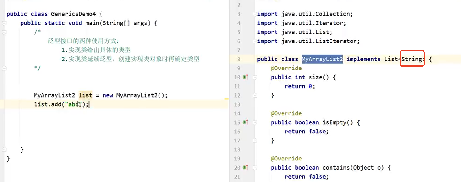This screenshot has height=182, width=461.
Task: Click comment line '泛型接口的两种使用方式'
Action: tap(83, 41)
